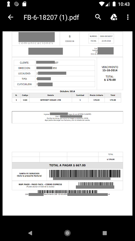Tap the ACCESO CLIENTES instruction line
This screenshot has height=241, width=135.
[x=67, y=114]
